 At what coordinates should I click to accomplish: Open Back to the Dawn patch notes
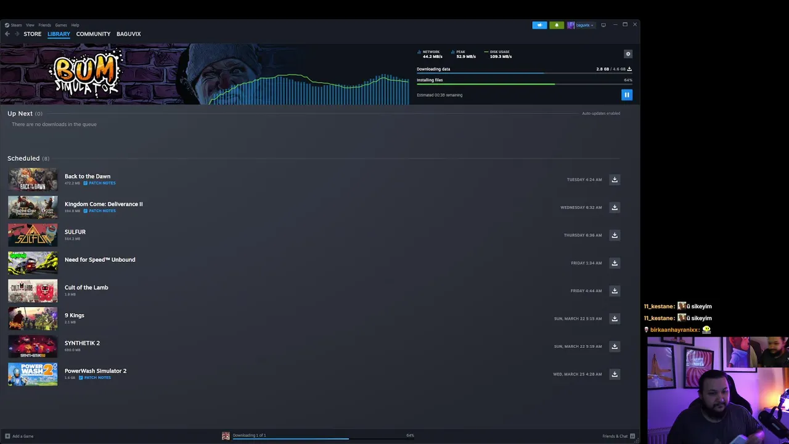[x=100, y=183]
